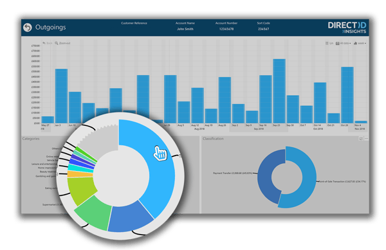Open the week grouping dropdown

360,43
